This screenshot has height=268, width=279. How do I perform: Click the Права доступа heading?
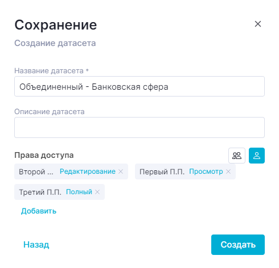44,155
